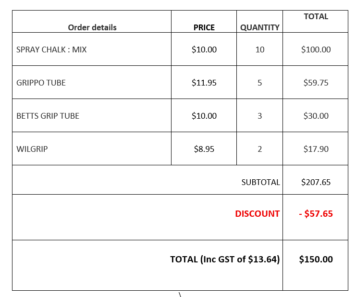Viewport: 356px width, 297px height.
Task: Select the $150.00 final total
Action: coord(316,260)
